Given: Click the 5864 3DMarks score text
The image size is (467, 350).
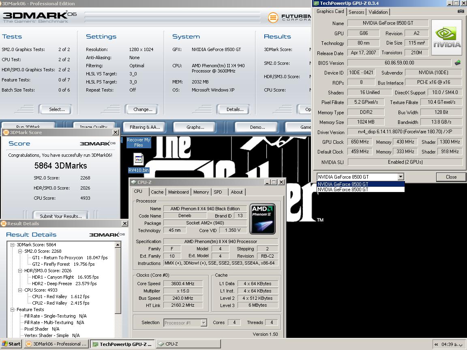Looking at the screenshot, I should 60,166.
